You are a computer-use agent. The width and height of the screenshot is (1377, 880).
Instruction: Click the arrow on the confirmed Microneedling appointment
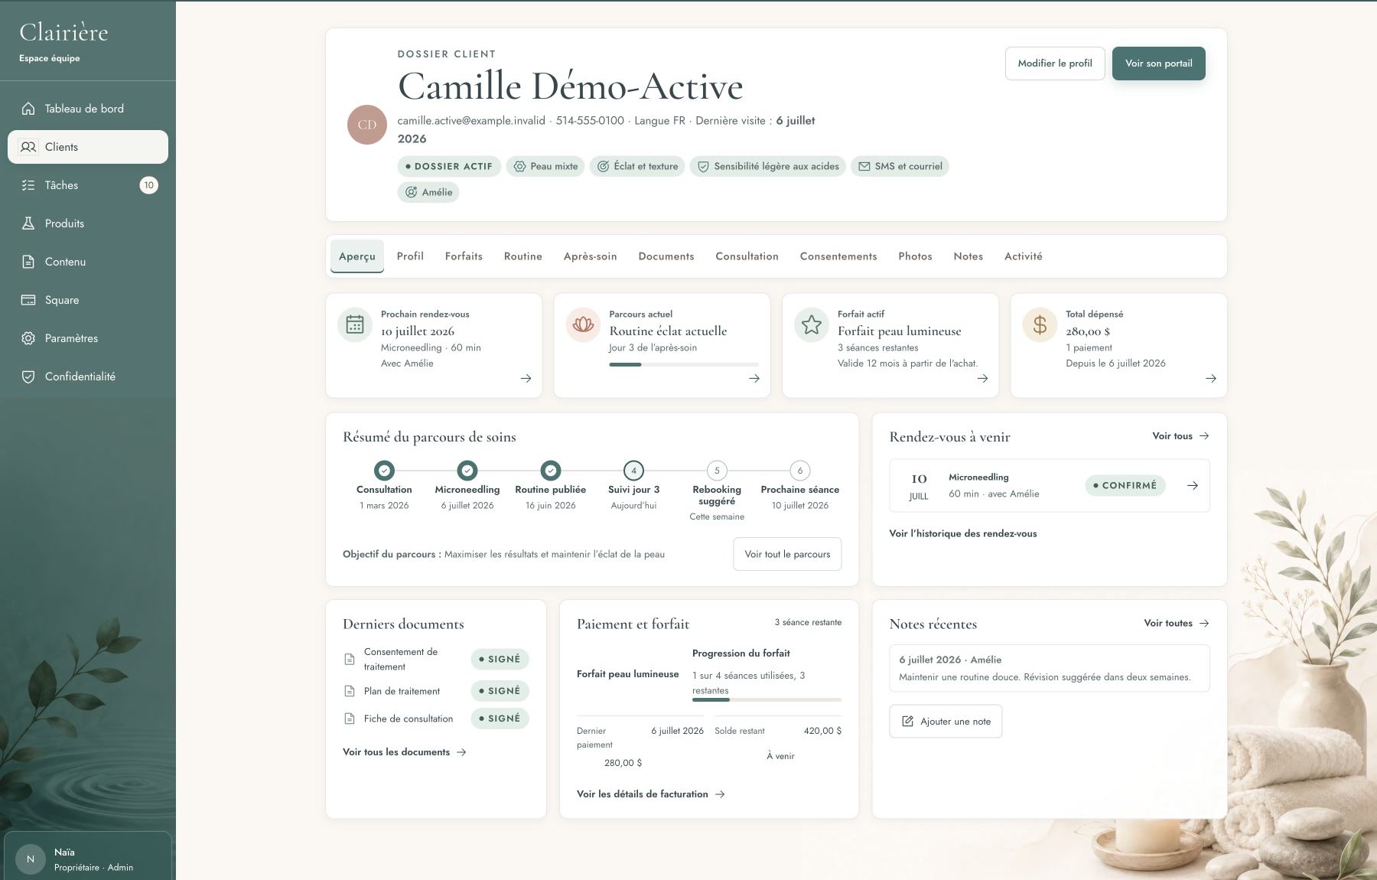tap(1192, 485)
